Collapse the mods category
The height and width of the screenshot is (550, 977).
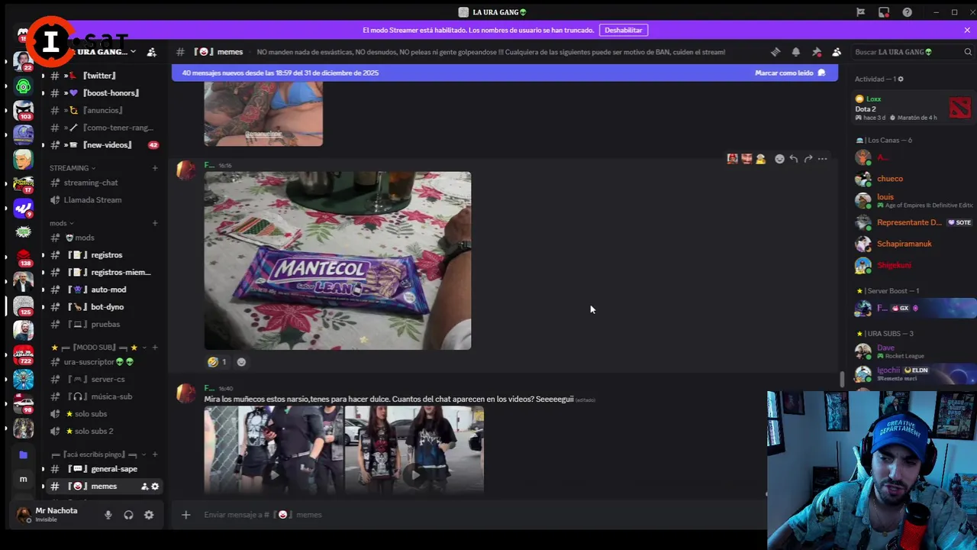coord(61,223)
